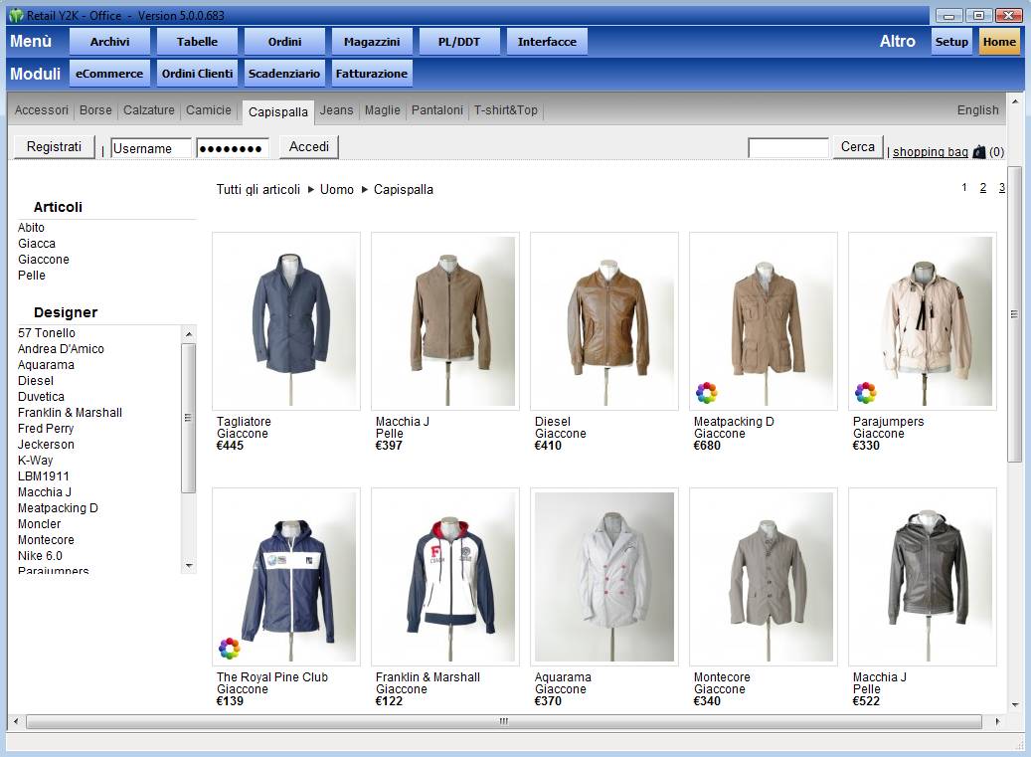Viewport: 1031px width, 757px height.
Task: Open the Magazzini menu
Action: click(372, 42)
